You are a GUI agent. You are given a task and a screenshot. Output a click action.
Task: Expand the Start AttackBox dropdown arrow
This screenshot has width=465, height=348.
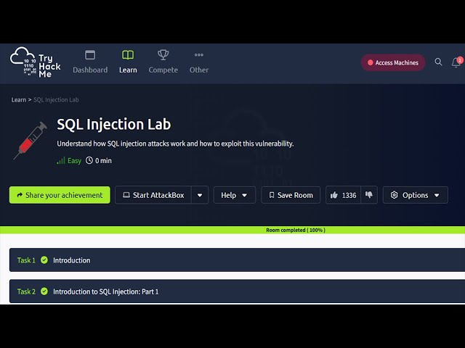pos(200,195)
